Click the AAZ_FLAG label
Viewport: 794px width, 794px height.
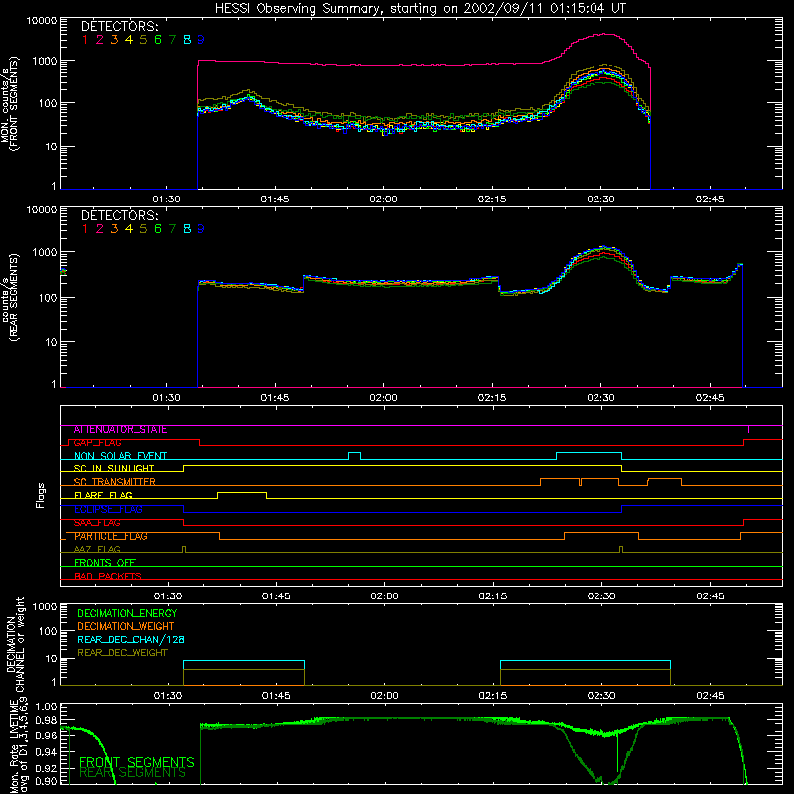click(x=97, y=550)
